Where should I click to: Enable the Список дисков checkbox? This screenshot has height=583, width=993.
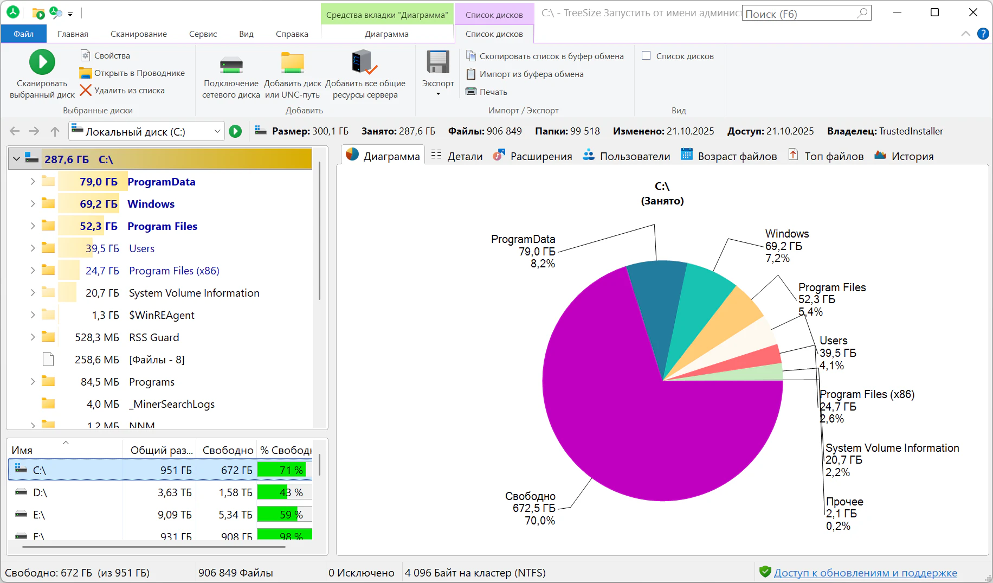pyautogui.click(x=646, y=56)
